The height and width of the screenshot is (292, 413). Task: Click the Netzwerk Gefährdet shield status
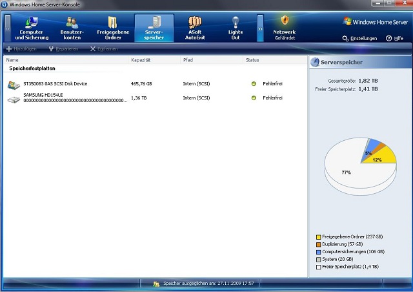[x=285, y=28]
